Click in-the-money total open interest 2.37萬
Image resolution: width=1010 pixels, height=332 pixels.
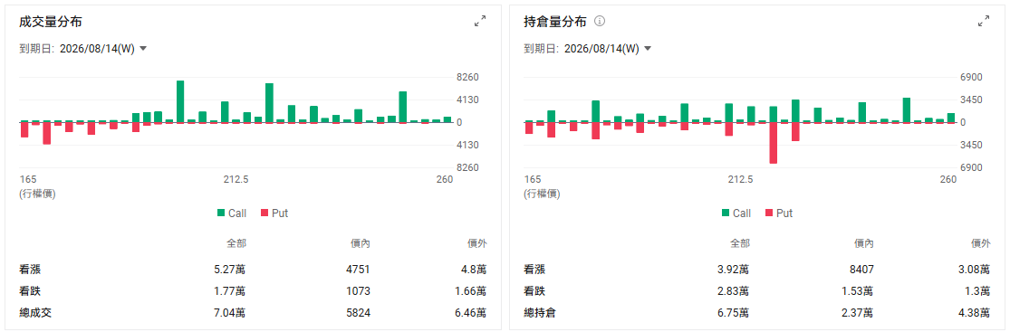click(859, 313)
